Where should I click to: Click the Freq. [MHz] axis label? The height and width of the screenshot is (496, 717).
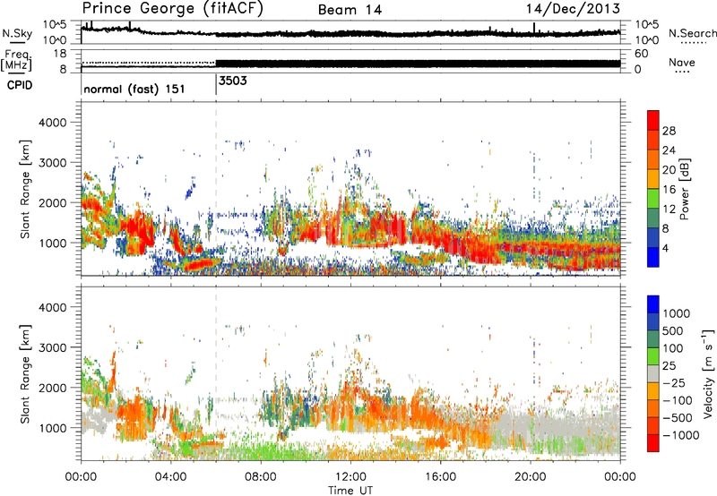pyautogui.click(x=16, y=60)
